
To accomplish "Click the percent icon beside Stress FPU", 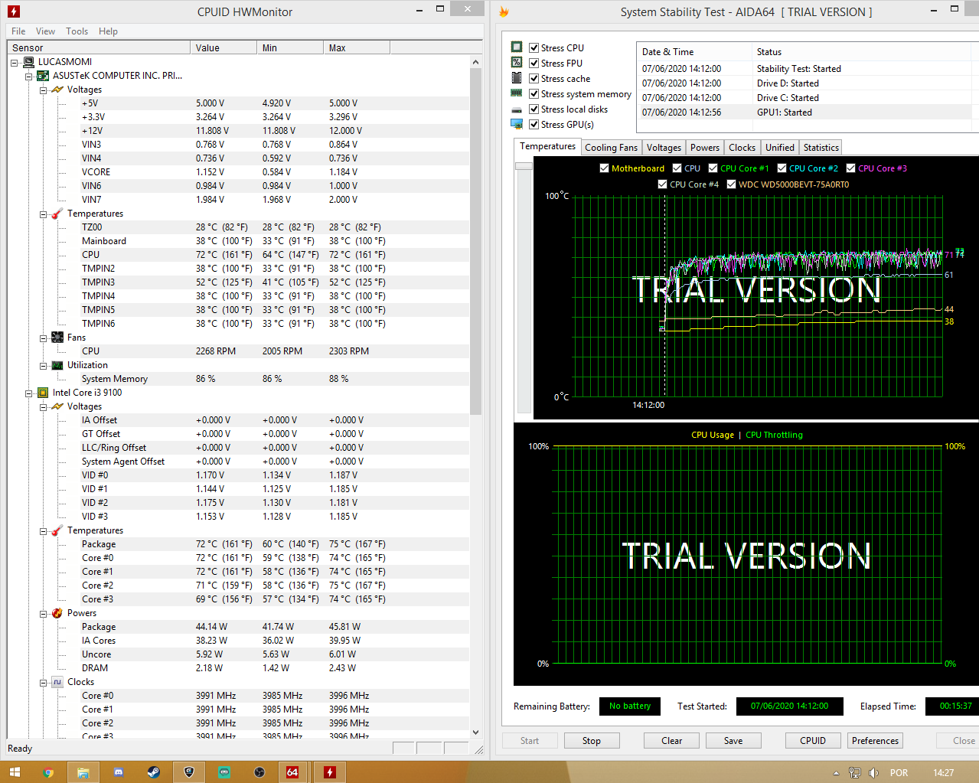I will point(517,63).
